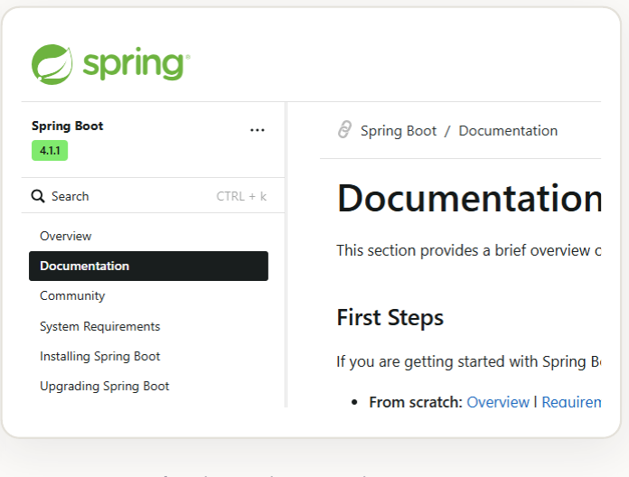Click the First Steps heading

click(390, 318)
